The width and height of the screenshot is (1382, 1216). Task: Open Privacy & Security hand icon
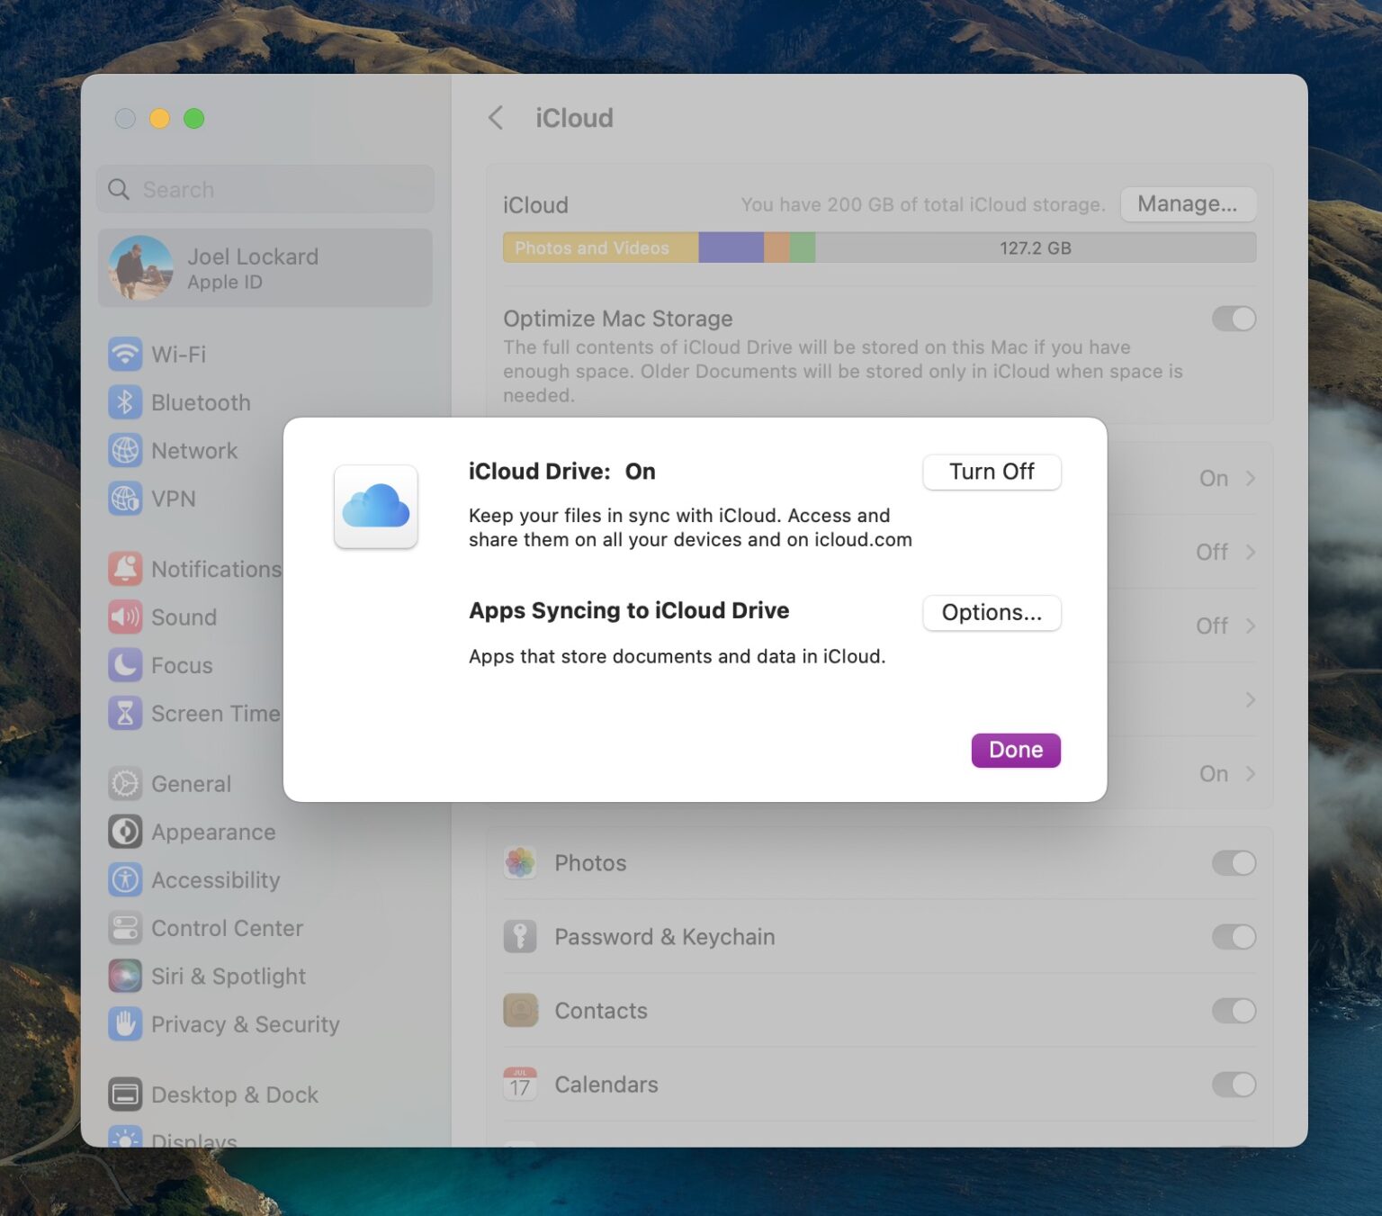click(125, 1023)
